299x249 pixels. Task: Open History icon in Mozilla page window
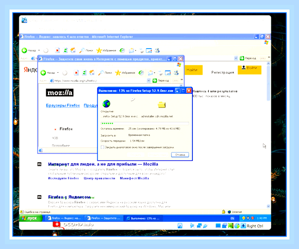point(141,73)
